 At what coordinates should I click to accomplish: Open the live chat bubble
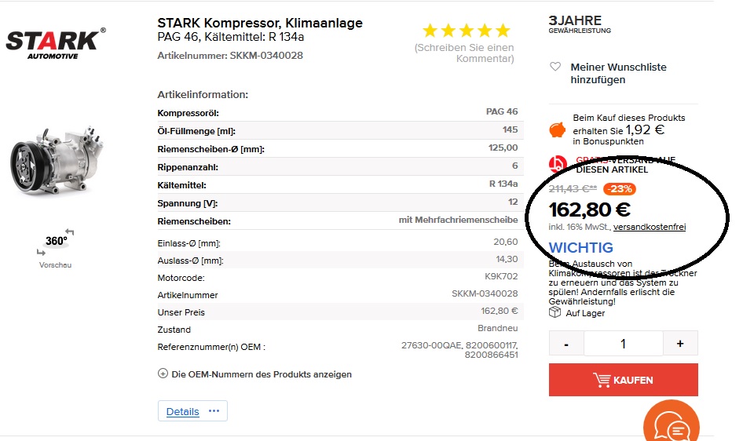[x=671, y=425]
